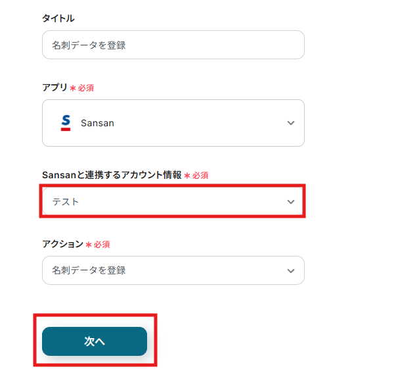This screenshot has height=369, width=396.
Task: Click the chevron arrow in the Sansan app selector
Action: pos(291,123)
